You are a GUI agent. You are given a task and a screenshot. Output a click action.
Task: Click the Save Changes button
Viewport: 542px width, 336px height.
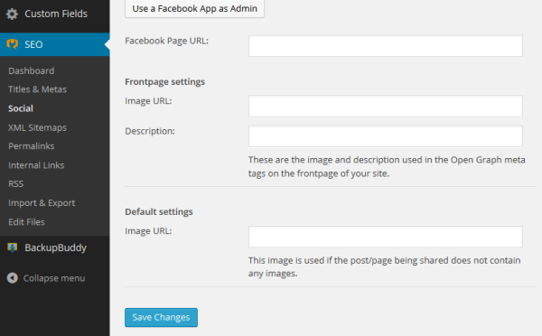pyautogui.click(x=161, y=317)
